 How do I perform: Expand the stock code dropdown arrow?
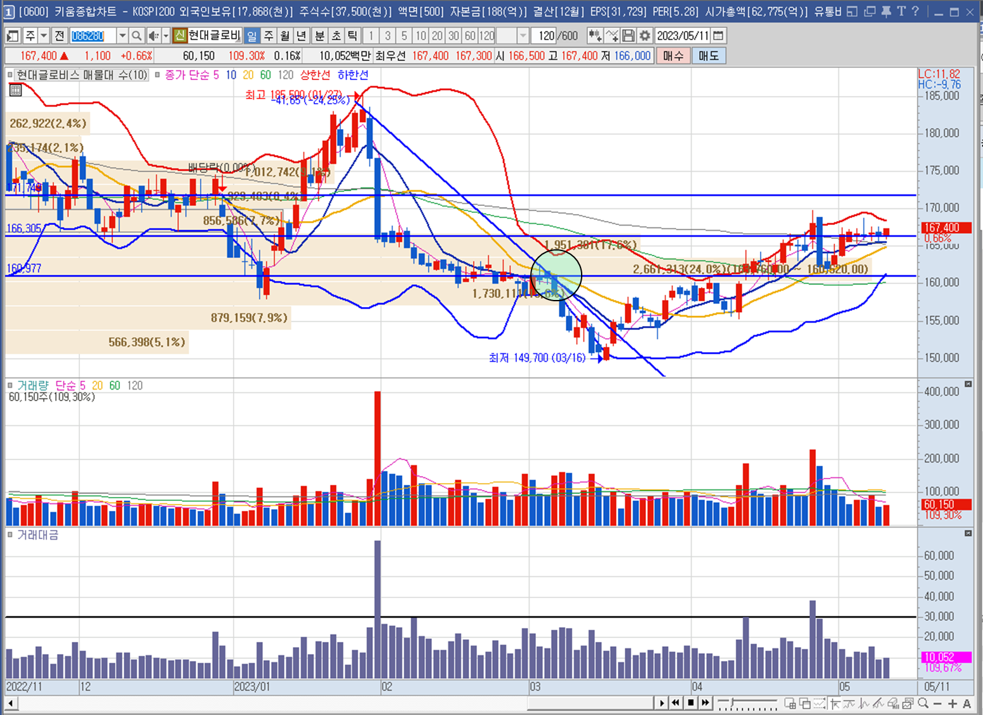[123, 36]
